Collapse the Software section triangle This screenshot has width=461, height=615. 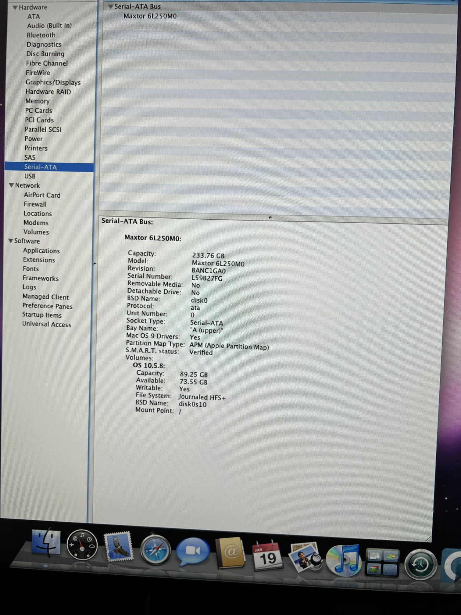pos(11,241)
